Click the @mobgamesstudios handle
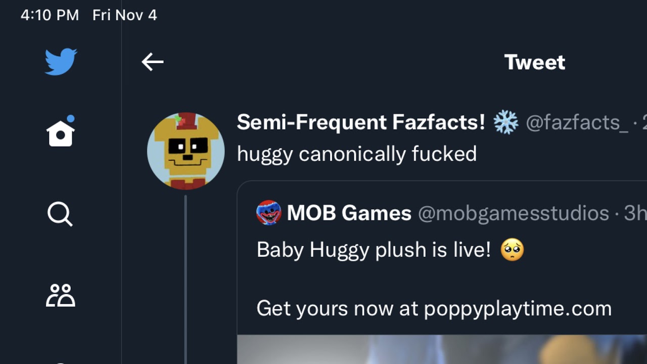647x364 pixels. coord(513,213)
